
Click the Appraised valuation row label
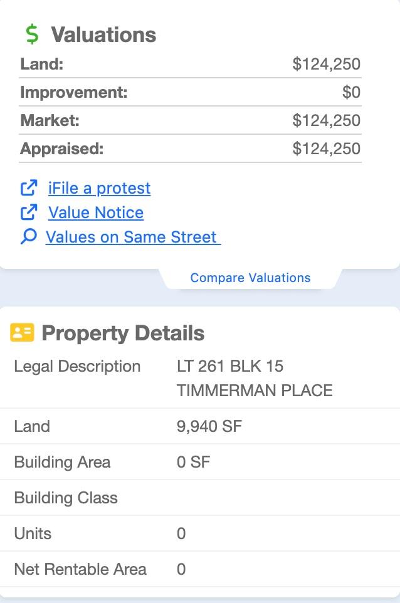pyautogui.click(x=62, y=149)
